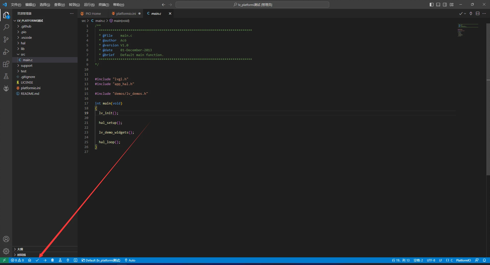This screenshot has height=265, width=490.
Task: Click the feedback icon beside the bell
Action: 477,260
